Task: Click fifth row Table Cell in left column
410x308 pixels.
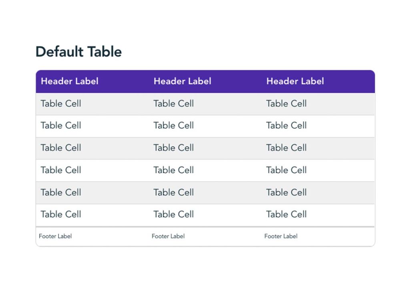Action: pos(61,192)
